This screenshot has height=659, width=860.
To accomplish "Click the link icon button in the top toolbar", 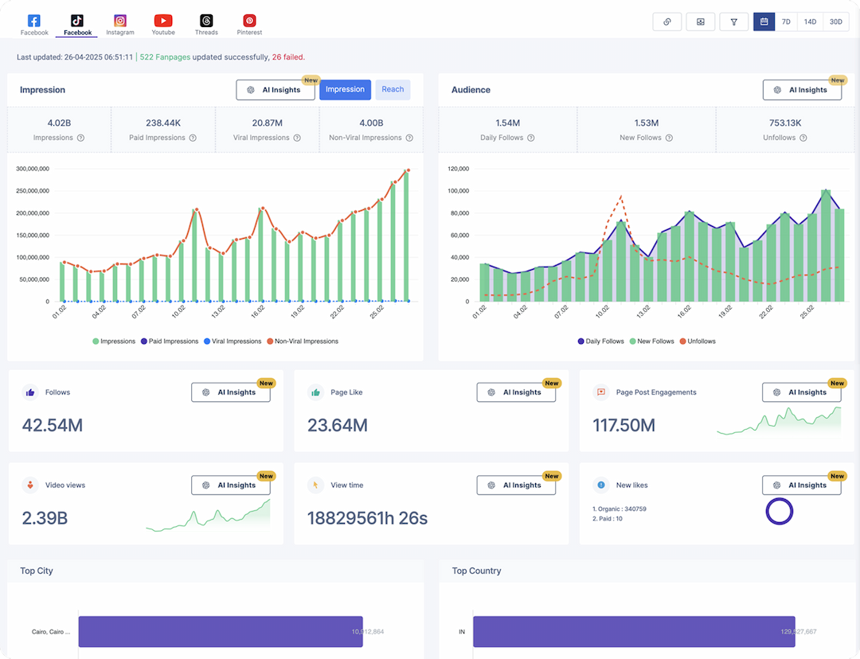I will 667,22.
